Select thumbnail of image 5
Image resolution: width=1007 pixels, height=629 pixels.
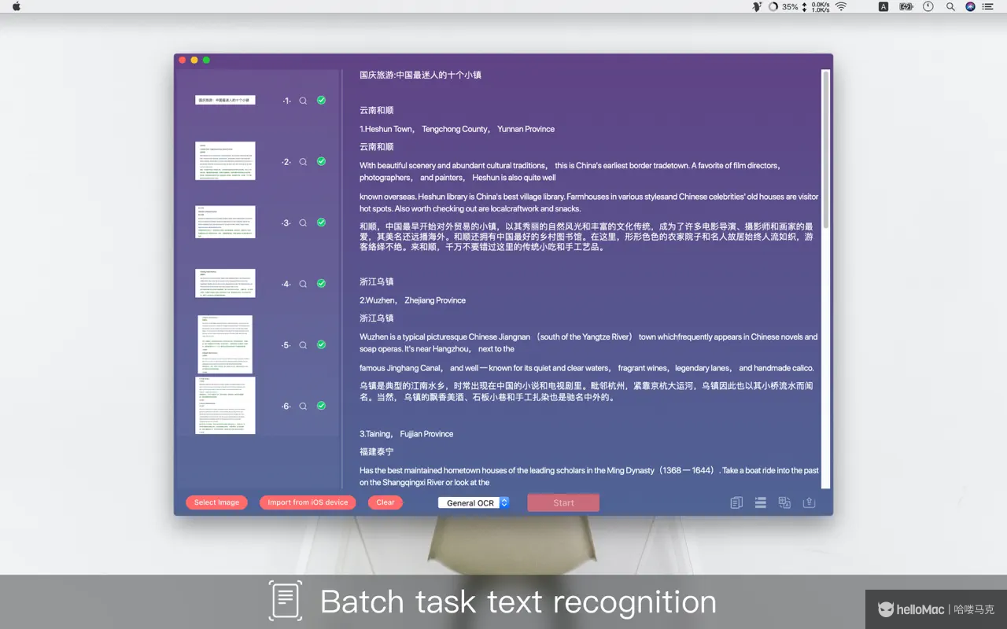pyautogui.click(x=225, y=344)
